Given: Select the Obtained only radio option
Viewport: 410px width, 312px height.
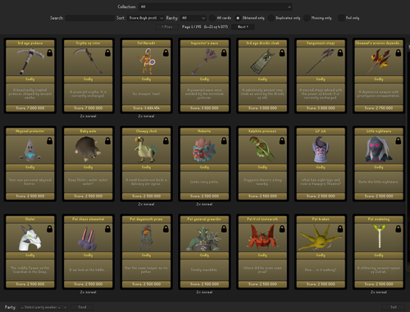Looking at the screenshot, I should tap(238, 18).
